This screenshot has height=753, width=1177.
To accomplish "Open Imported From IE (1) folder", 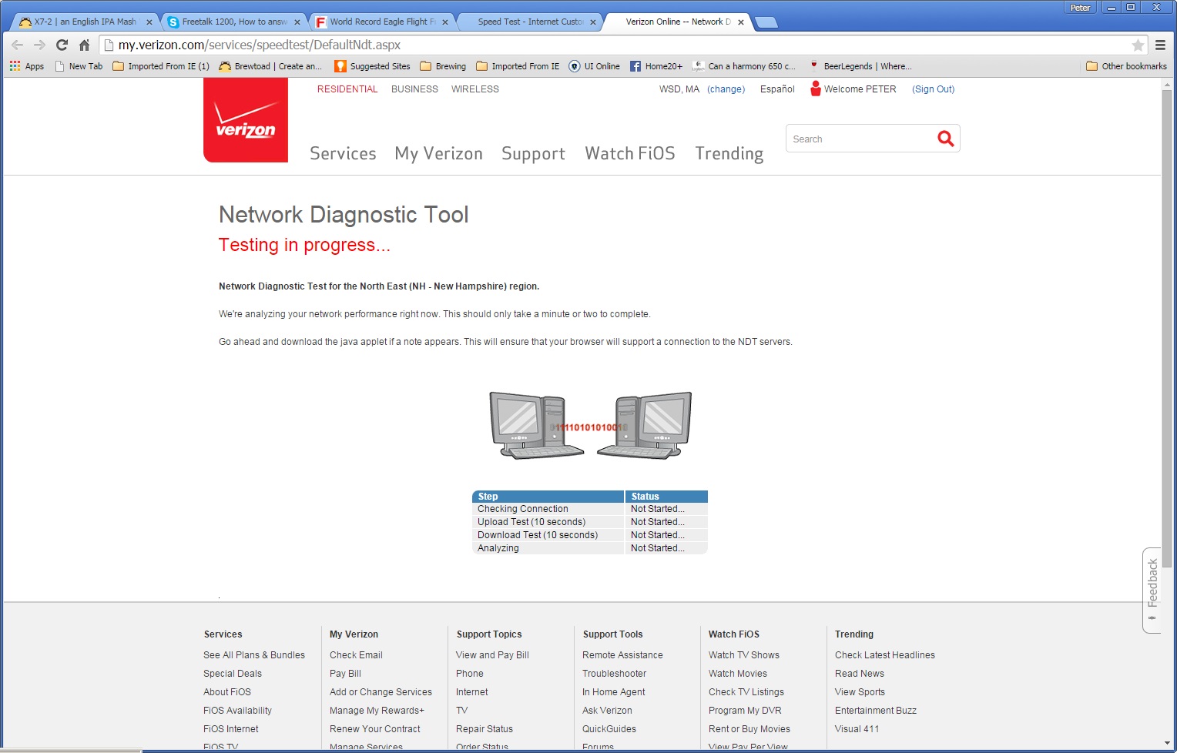I will point(161,66).
